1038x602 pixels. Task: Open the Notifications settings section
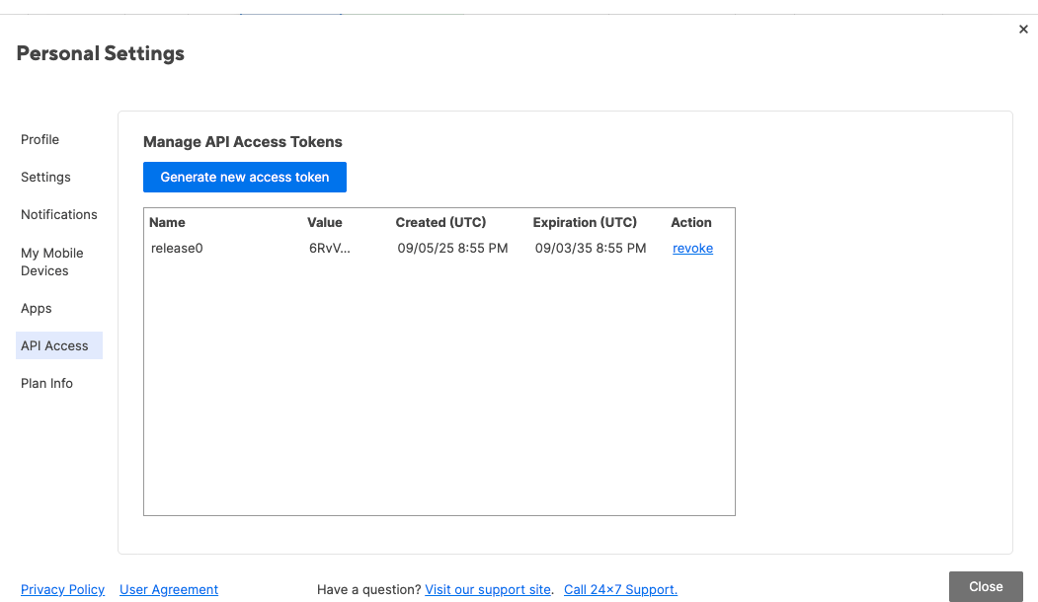point(59,214)
